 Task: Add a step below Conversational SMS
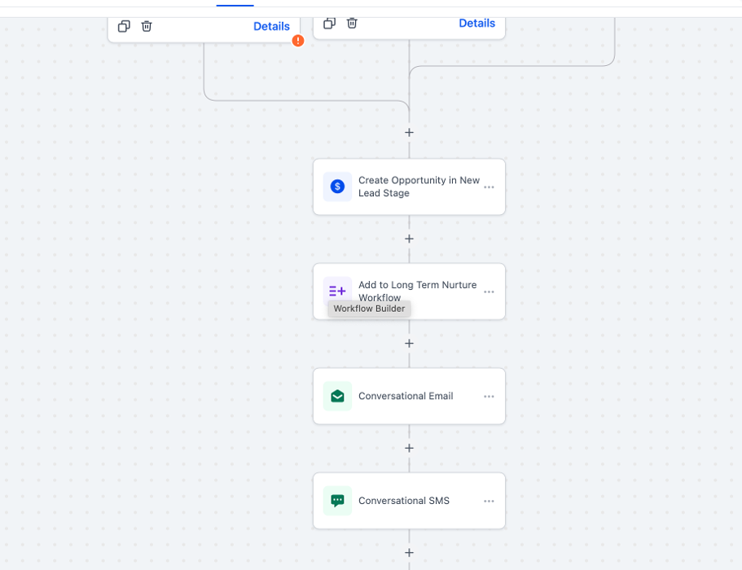point(410,553)
